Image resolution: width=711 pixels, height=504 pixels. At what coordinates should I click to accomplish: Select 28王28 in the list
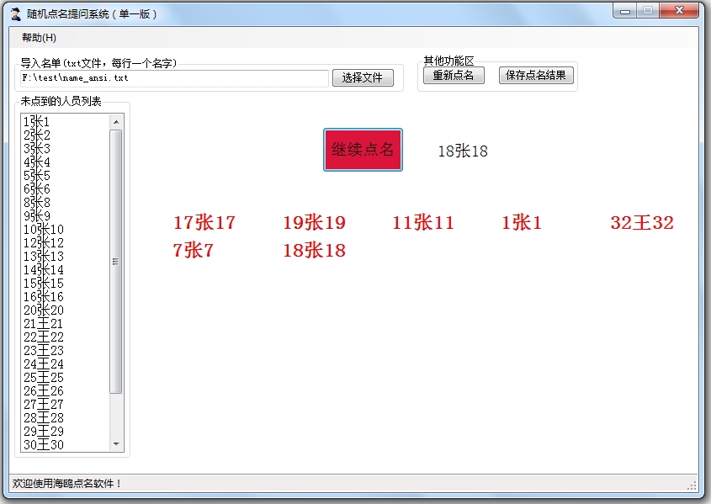66,418
